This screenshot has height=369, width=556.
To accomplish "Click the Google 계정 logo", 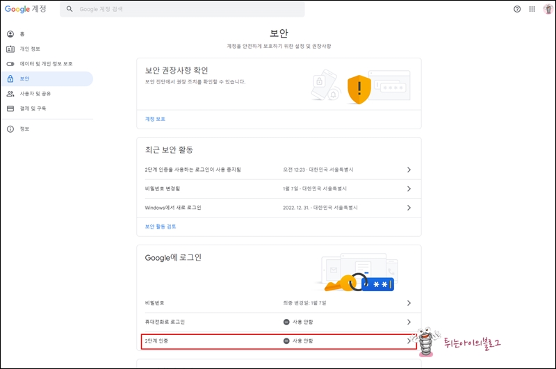I will click(x=25, y=9).
